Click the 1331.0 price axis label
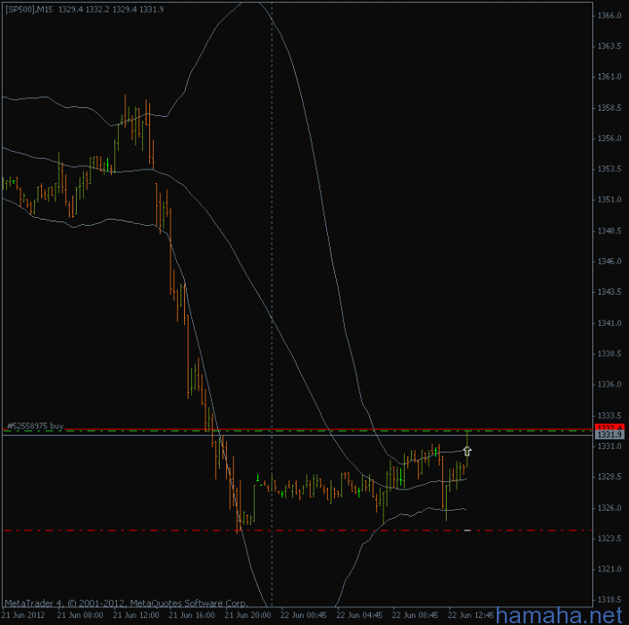The width and height of the screenshot is (629, 625). 609,446
